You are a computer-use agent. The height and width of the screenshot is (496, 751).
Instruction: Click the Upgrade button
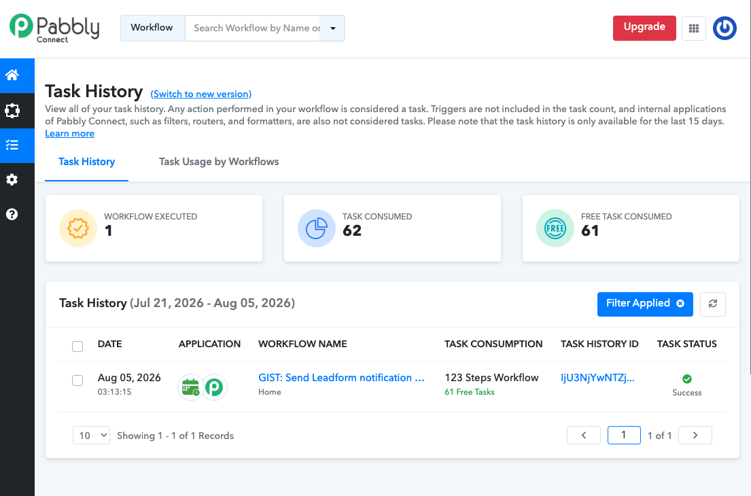click(x=644, y=29)
